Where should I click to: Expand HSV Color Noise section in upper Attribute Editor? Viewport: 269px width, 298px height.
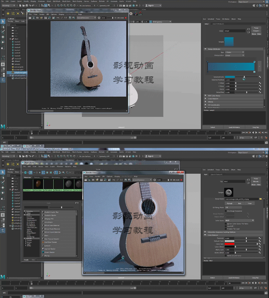(206, 96)
